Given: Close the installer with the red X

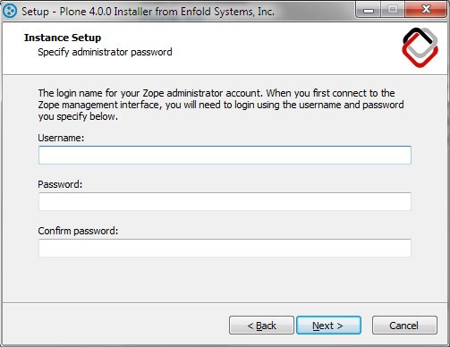Looking at the screenshot, I should [426, 10].
